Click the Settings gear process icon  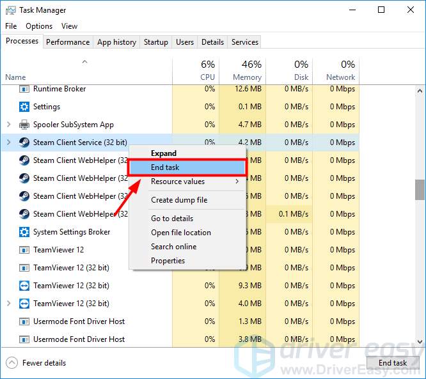coord(24,107)
